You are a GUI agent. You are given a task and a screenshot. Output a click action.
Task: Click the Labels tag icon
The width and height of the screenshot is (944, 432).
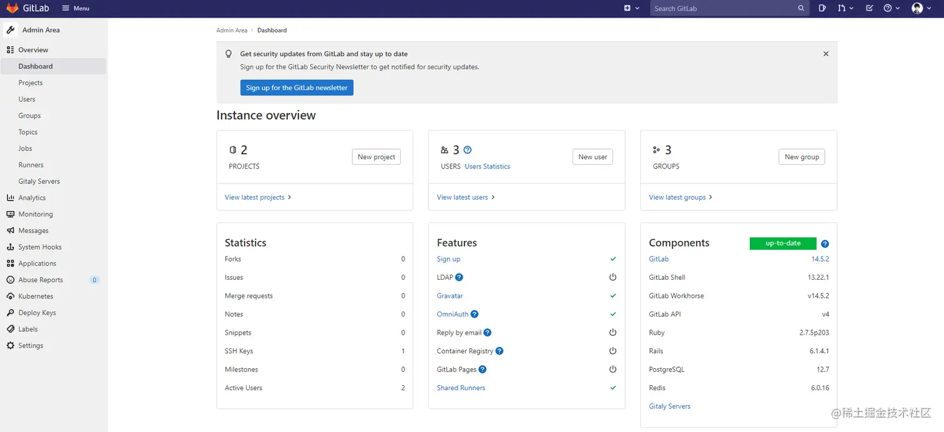10,329
